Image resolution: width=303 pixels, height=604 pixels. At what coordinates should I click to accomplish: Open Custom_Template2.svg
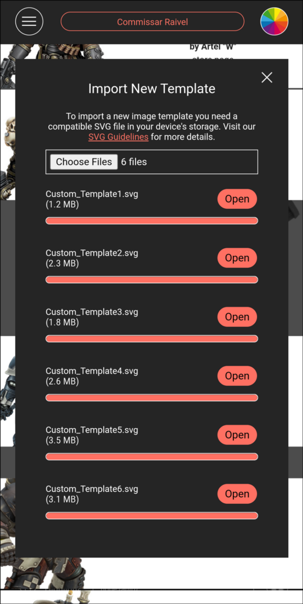coord(237,258)
